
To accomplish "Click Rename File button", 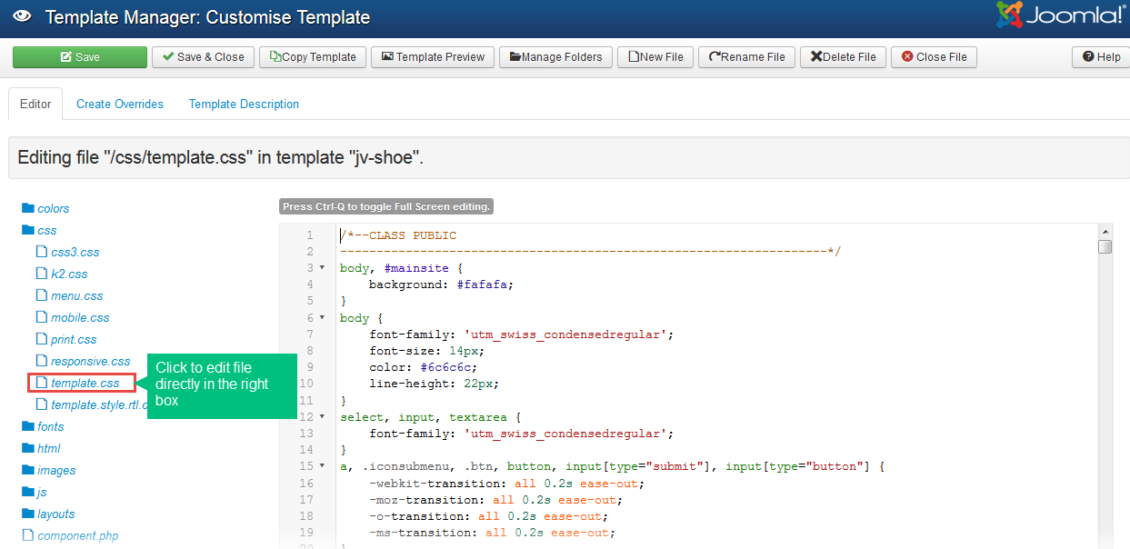I will (746, 57).
